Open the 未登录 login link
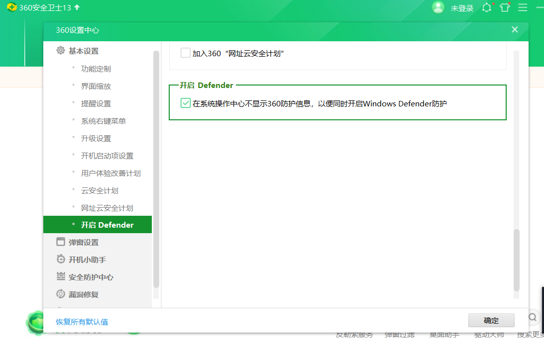This screenshot has width=544, height=346. (x=462, y=8)
